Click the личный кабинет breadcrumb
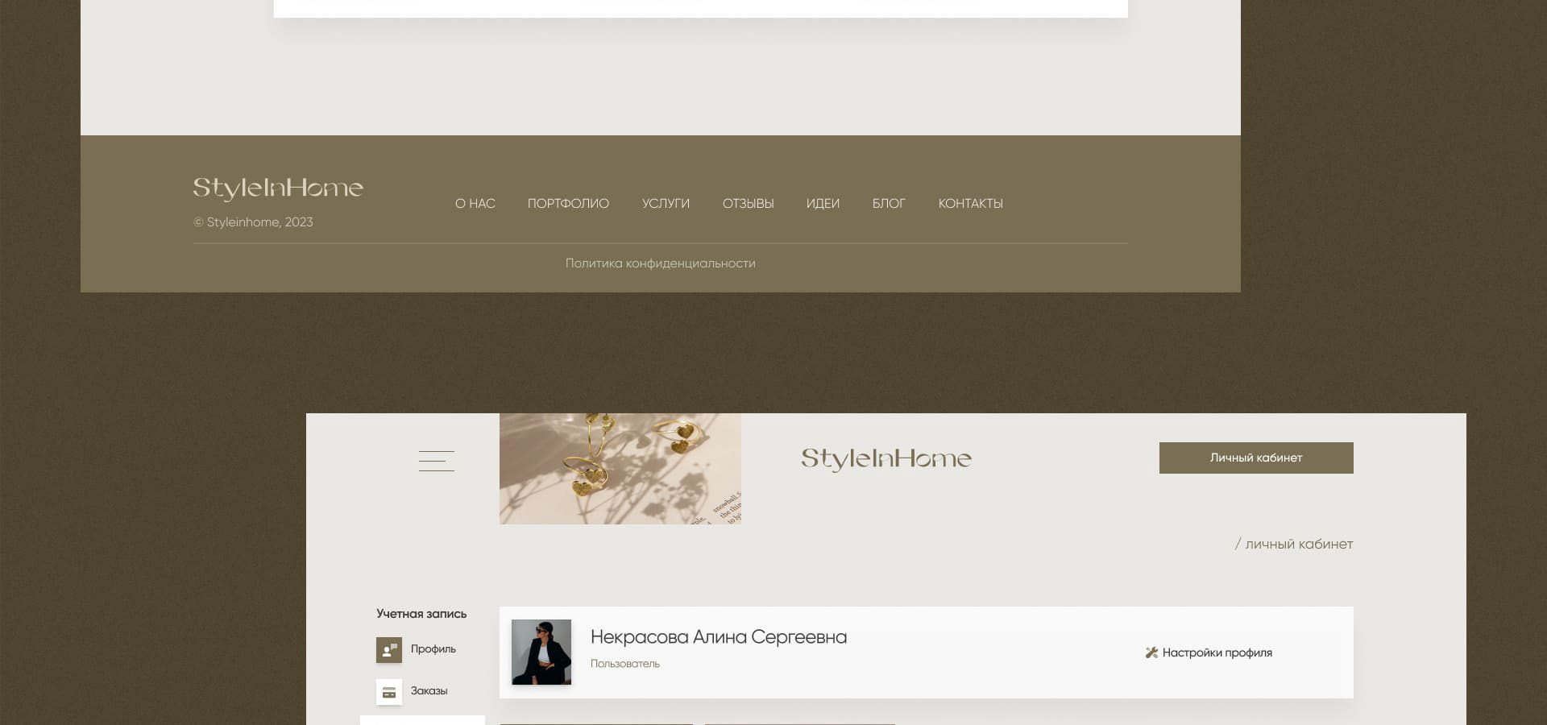Image resolution: width=1547 pixels, height=725 pixels. (1298, 545)
